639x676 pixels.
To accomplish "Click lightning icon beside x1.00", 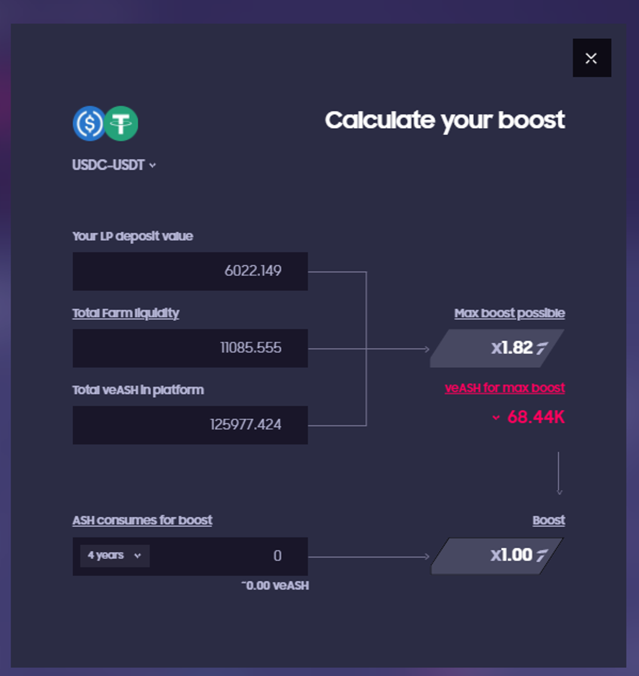I will tap(542, 556).
